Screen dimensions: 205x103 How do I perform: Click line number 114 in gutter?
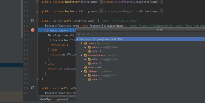coord(26,31)
